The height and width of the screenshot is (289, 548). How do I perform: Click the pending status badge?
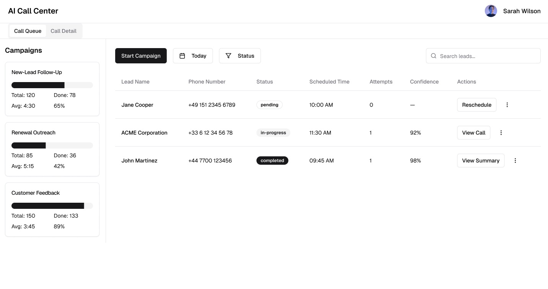269,105
